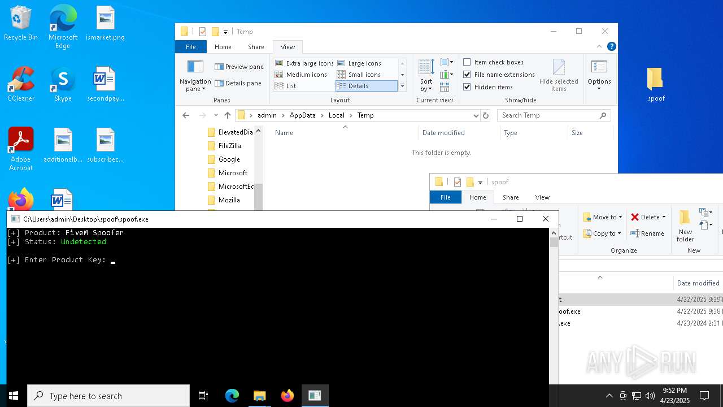Viewport: 723px width, 407px height.
Task: Click Local in the address breadcrumb
Action: 337,115
